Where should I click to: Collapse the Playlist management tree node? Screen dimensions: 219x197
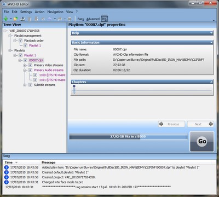[x=10, y=36]
